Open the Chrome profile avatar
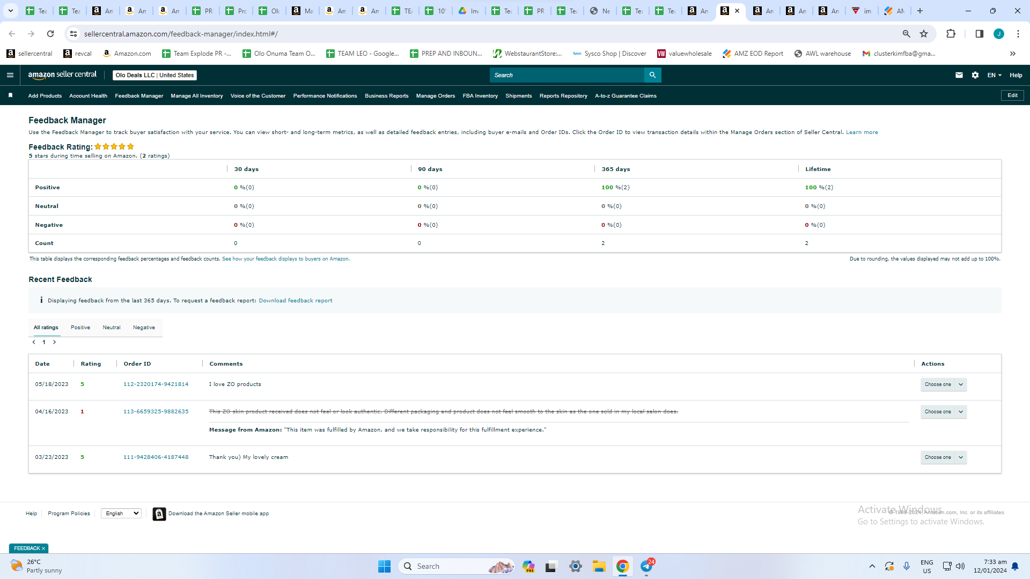 [x=999, y=34]
